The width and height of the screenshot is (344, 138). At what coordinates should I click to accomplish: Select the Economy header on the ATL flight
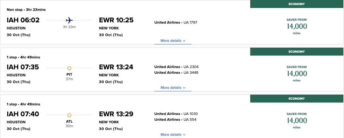point(297,99)
